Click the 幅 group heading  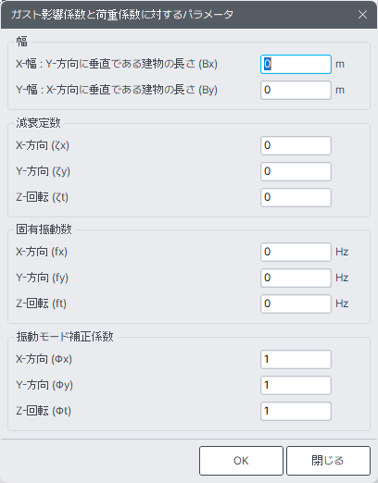point(22,41)
